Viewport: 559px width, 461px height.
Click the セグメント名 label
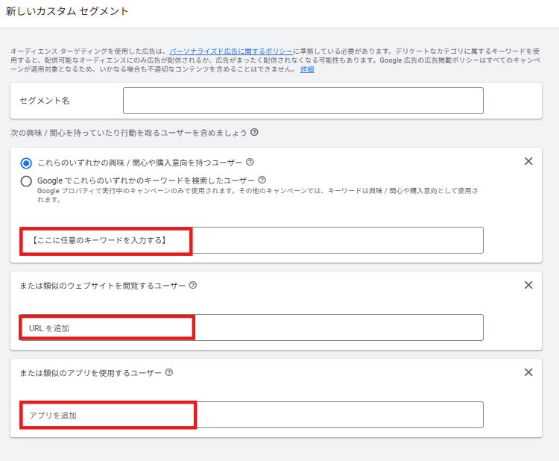pyautogui.click(x=45, y=101)
